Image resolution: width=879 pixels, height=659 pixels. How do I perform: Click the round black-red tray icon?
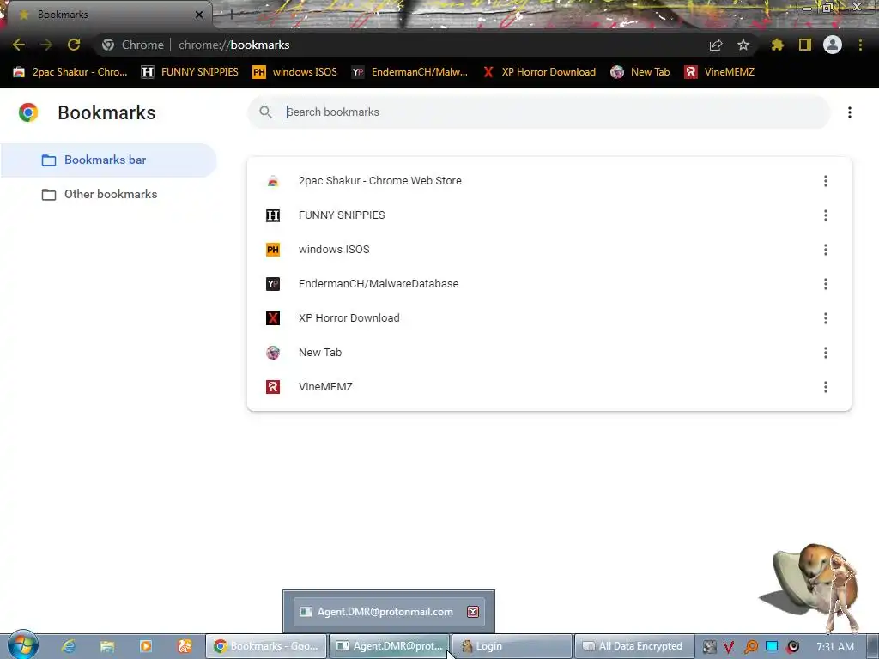tap(792, 647)
